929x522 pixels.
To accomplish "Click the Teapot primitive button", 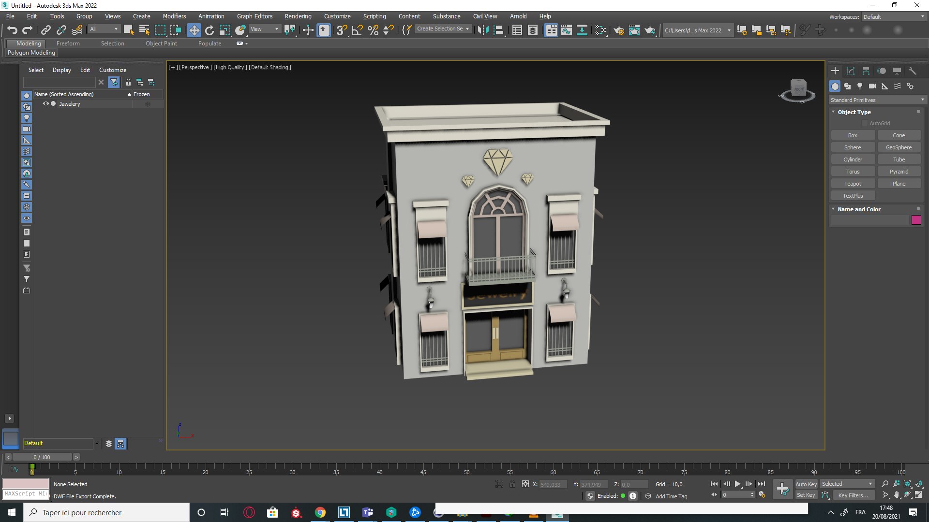I will (853, 184).
